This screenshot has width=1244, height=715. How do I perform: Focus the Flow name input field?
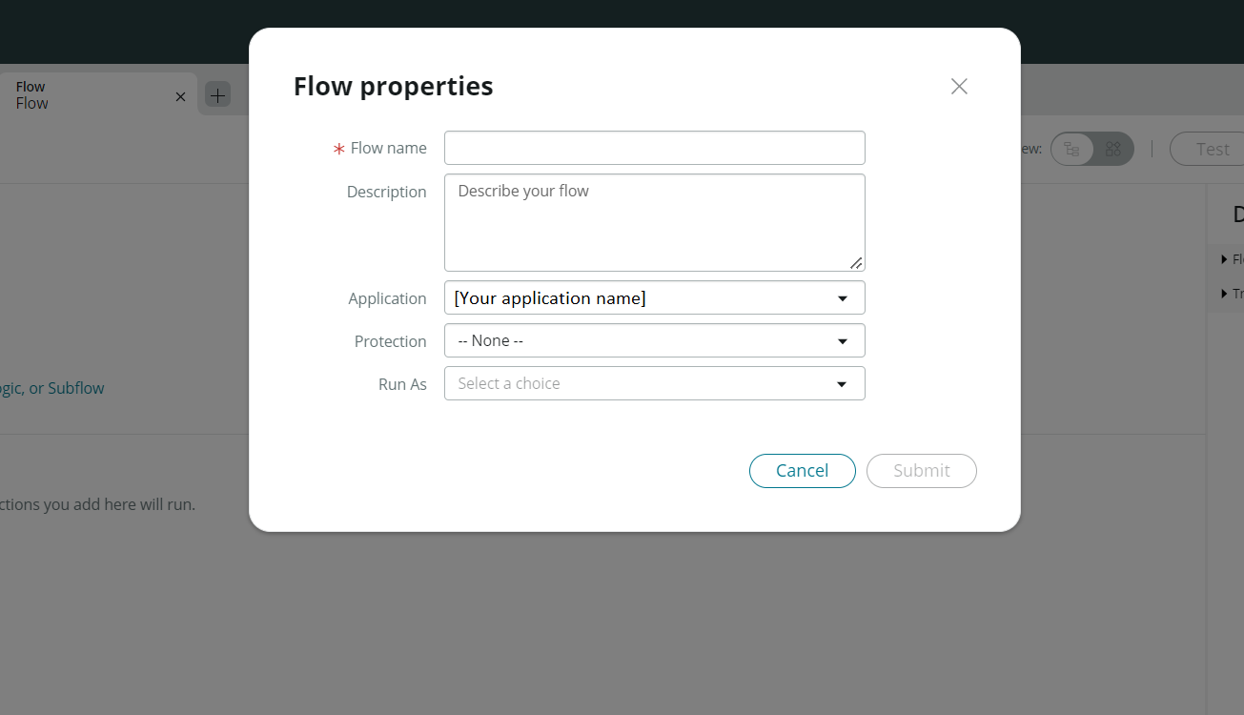tap(654, 148)
